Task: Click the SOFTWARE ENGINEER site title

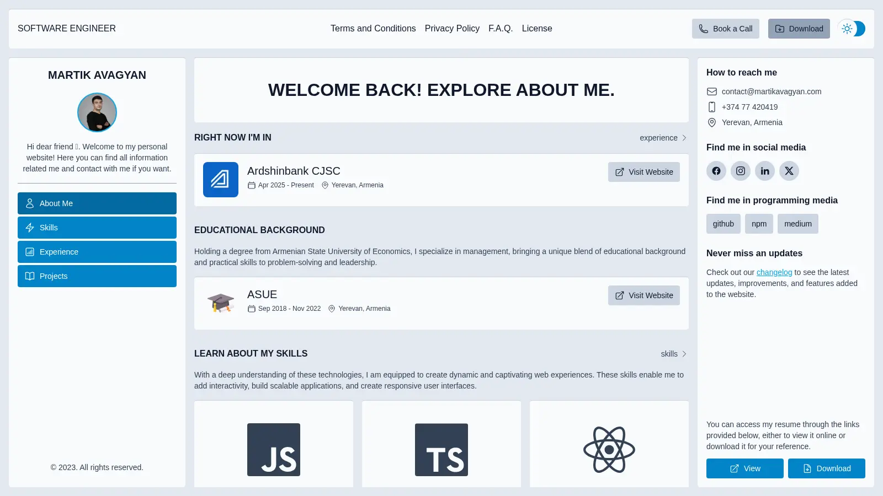Action: [67, 29]
